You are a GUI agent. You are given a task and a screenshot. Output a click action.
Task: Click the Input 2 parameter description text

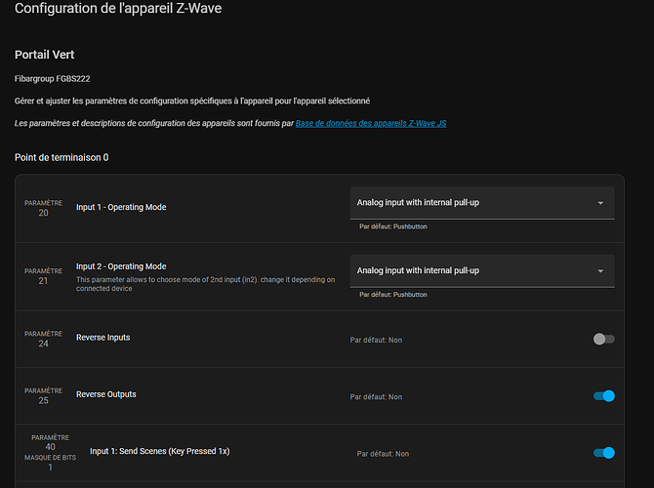tap(205, 284)
